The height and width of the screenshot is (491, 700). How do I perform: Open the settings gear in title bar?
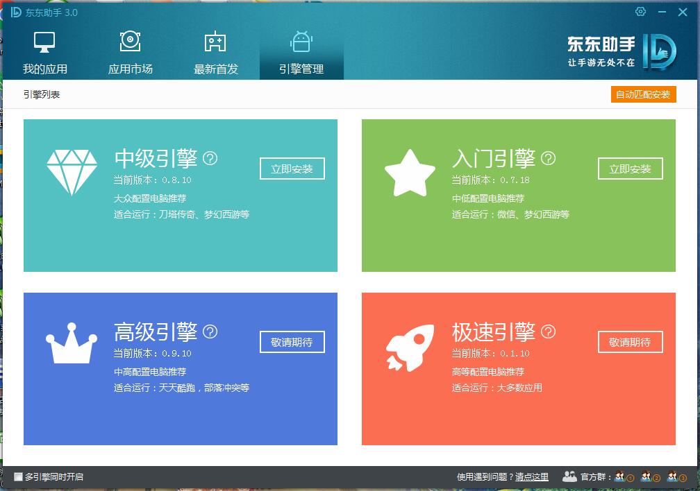click(x=640, y=12)
